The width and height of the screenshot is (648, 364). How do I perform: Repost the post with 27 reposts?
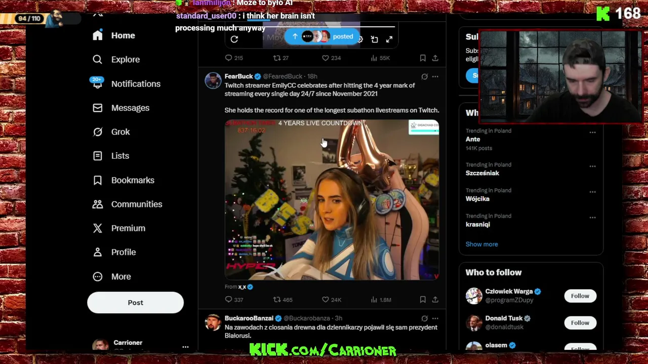coord(277,58)
